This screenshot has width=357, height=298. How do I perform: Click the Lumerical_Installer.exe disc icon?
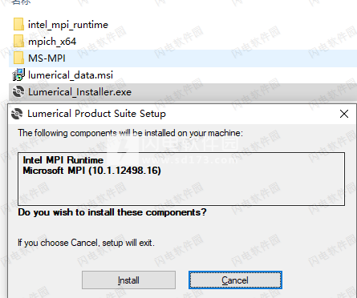(x=18, y=92)
